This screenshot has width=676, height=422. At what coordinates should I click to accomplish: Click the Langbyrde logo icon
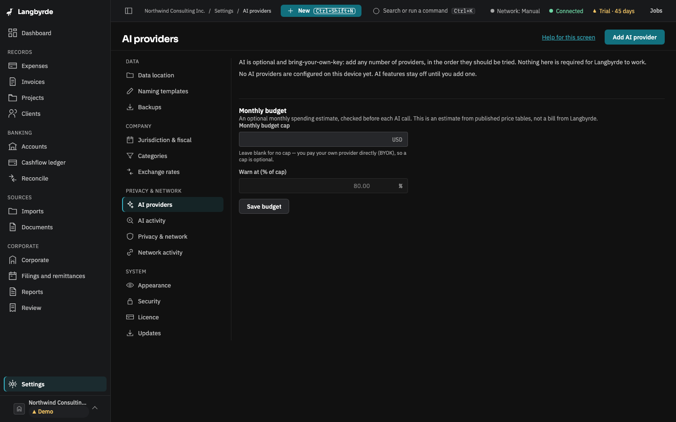10,12
